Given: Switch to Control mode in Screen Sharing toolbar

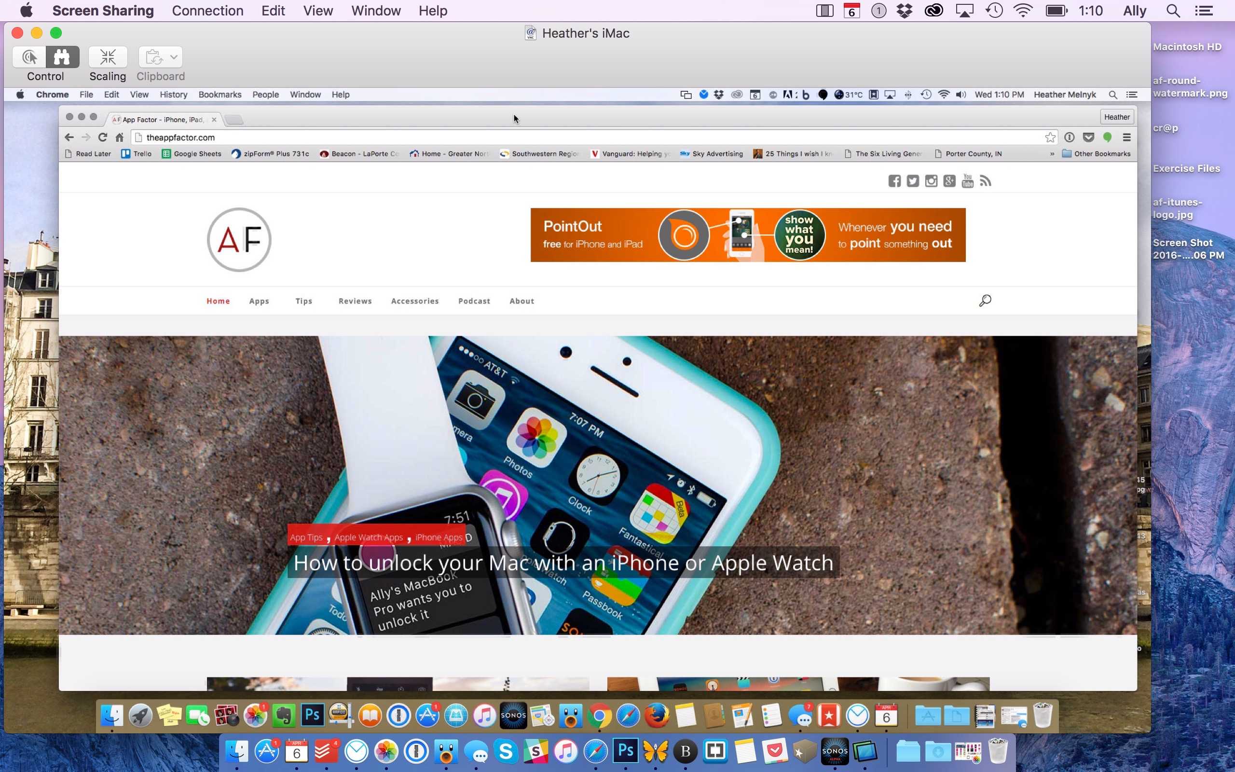Looking at the screenshot, I should [x=29, y=57].
